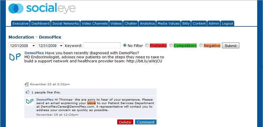
Task: Switch to the Dashboard tab
Action: 40,23
